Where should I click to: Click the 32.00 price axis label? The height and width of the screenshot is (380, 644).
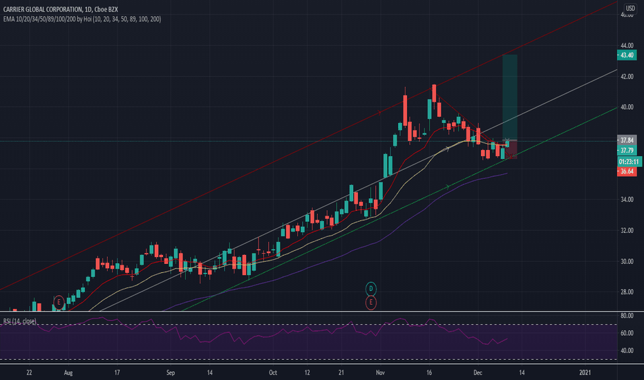[x=627, y=231]
